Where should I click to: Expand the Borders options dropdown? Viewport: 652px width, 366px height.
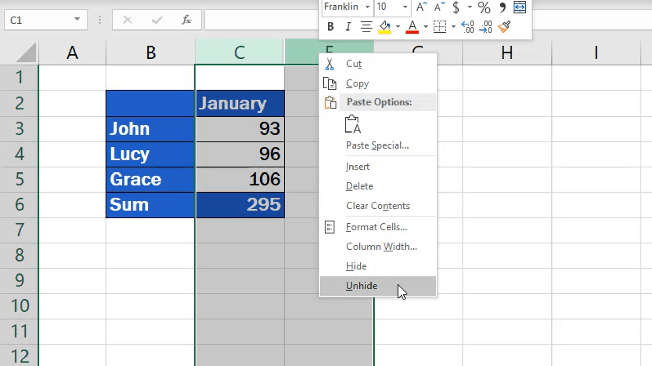tap(454, 27)
